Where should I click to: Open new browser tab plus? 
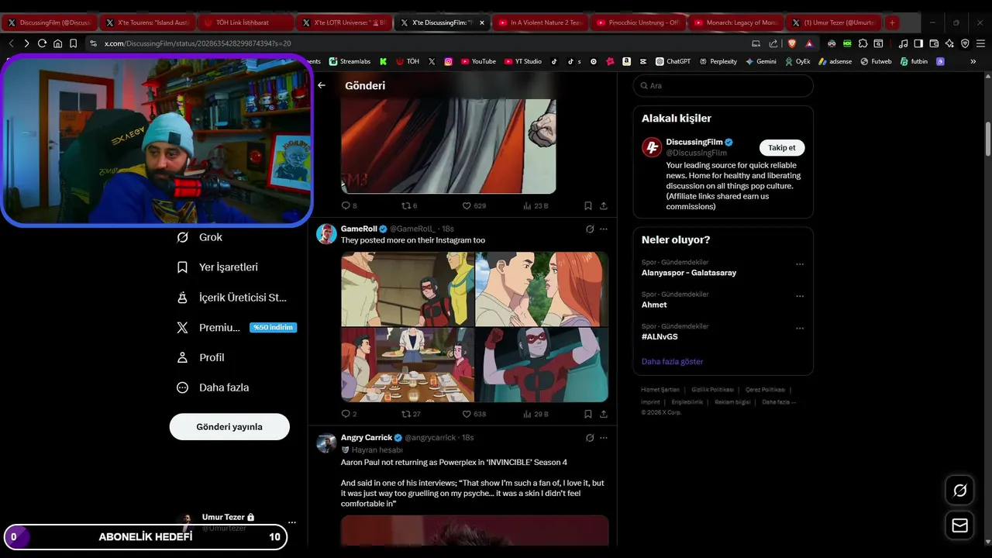tap(892, 22)
